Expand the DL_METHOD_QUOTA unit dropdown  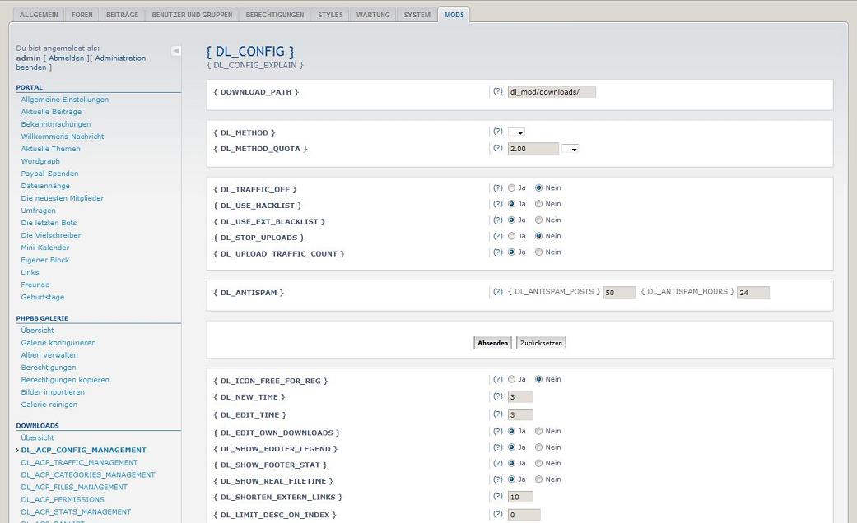click(570, 149)
